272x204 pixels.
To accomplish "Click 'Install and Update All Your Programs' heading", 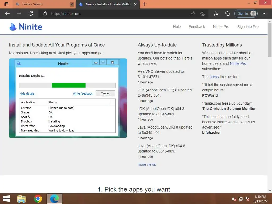I will pos(57,45).
